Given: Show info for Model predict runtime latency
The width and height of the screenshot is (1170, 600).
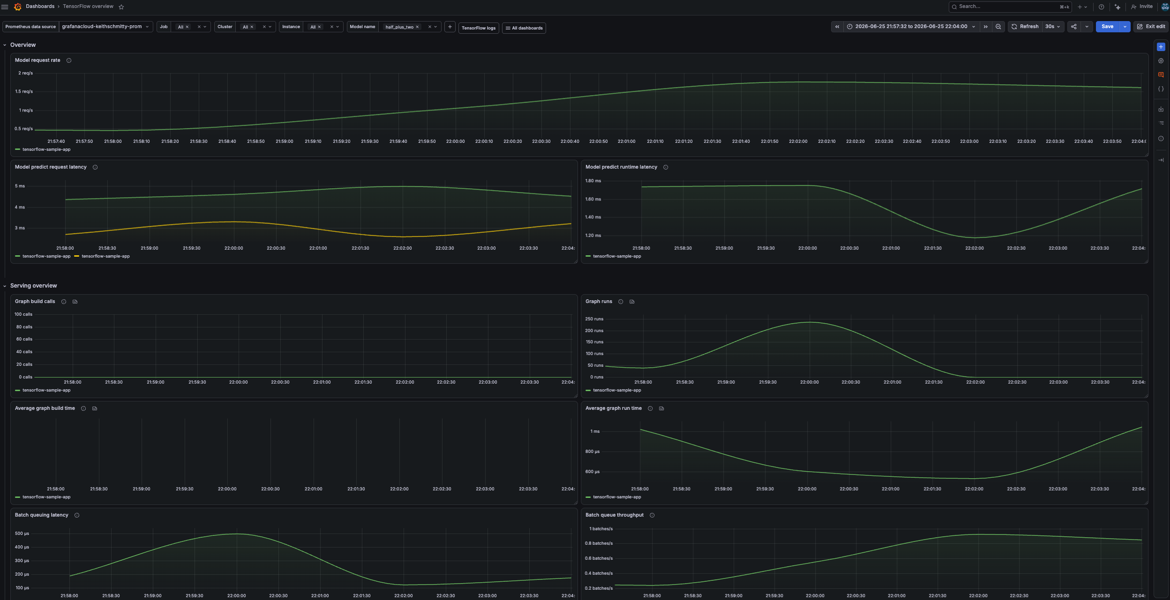Looking at the screenshot, I should [x=666, y=167].
